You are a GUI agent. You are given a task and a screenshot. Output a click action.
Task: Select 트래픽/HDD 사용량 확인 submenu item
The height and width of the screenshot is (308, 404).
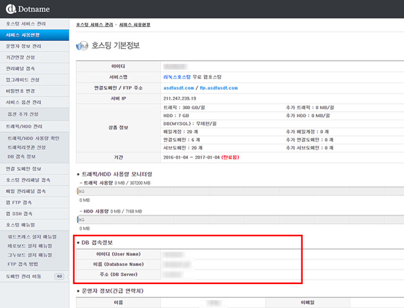[x=33, y=138]
